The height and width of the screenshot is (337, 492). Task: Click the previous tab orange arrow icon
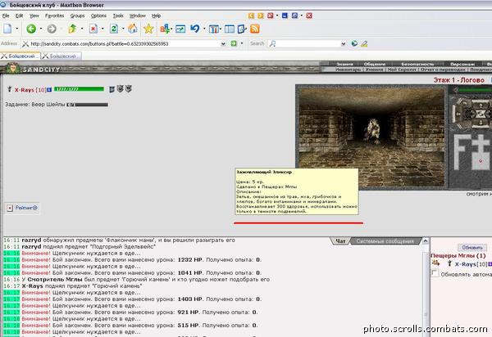251,16
